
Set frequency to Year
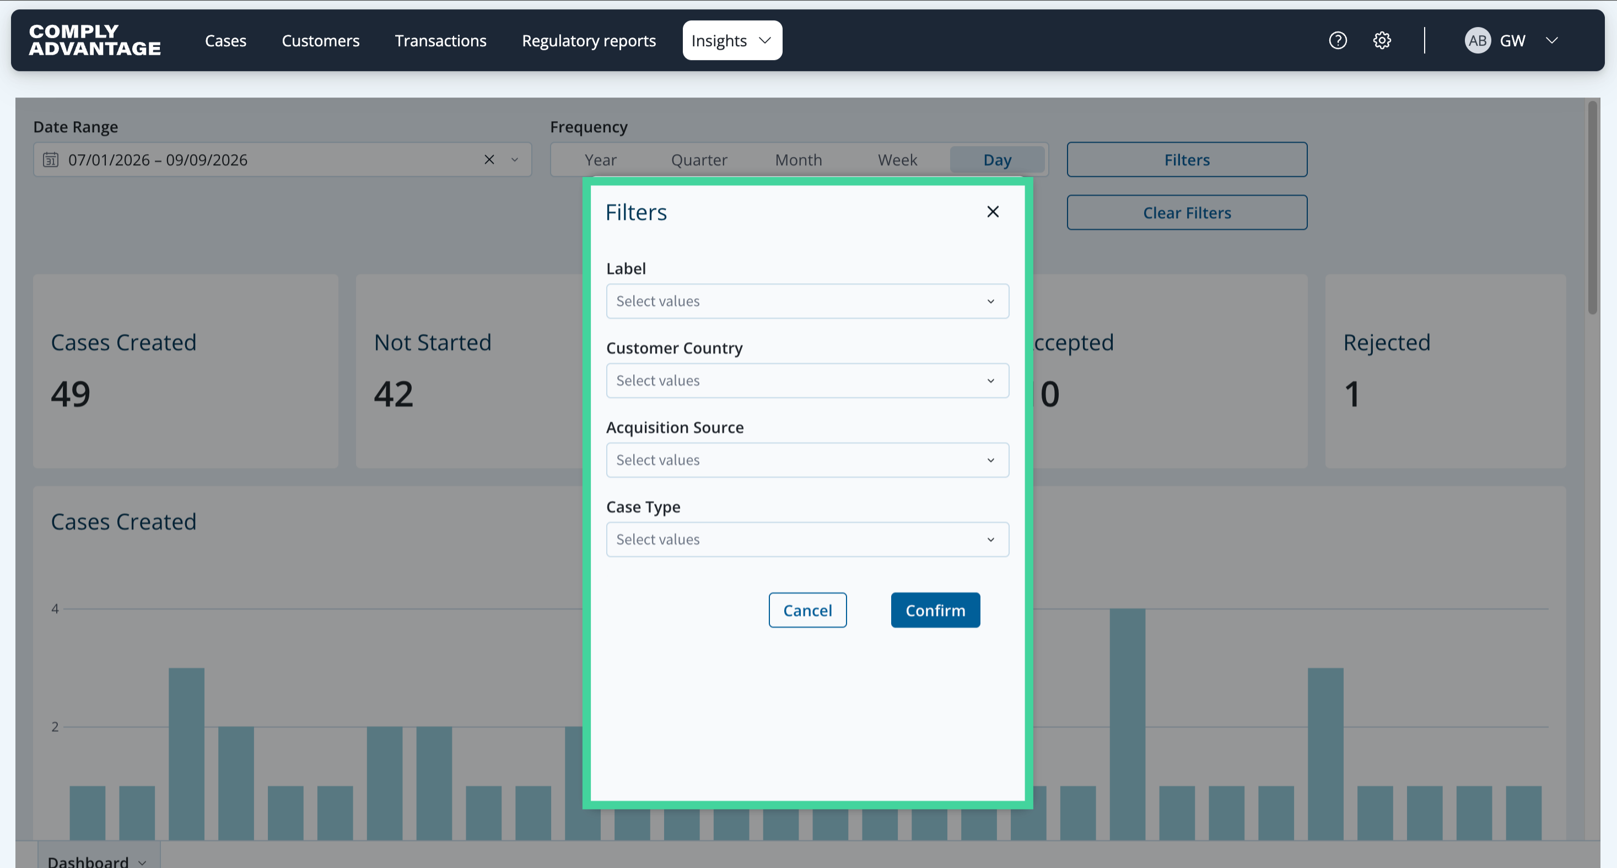point(600,159)
